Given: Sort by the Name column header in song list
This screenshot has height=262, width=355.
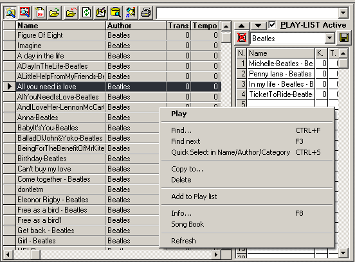Looking at the screenshot, I should [x=60, y=26].
